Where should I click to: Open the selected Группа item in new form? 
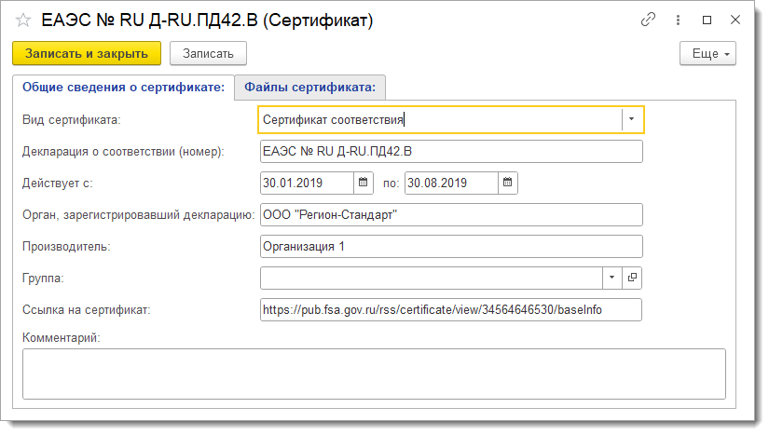point(632,278)
